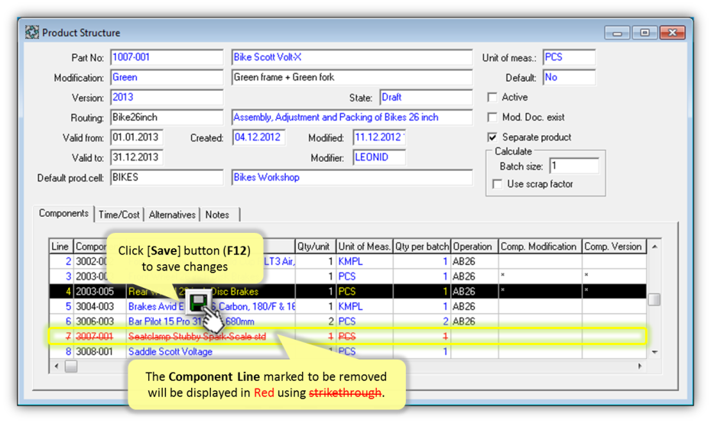Uncheck the Separate product checkbox
The height and width of the screenshot is (423, 711).
(492, 137)
